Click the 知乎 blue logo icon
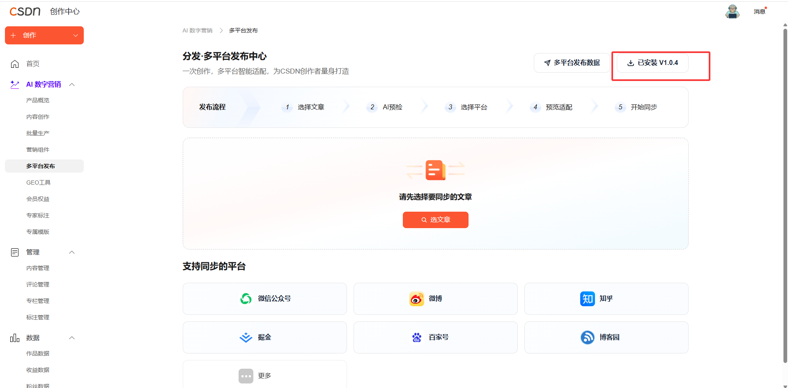The width and height of the screenshot is (788, 388). click(x=588, y=299)
